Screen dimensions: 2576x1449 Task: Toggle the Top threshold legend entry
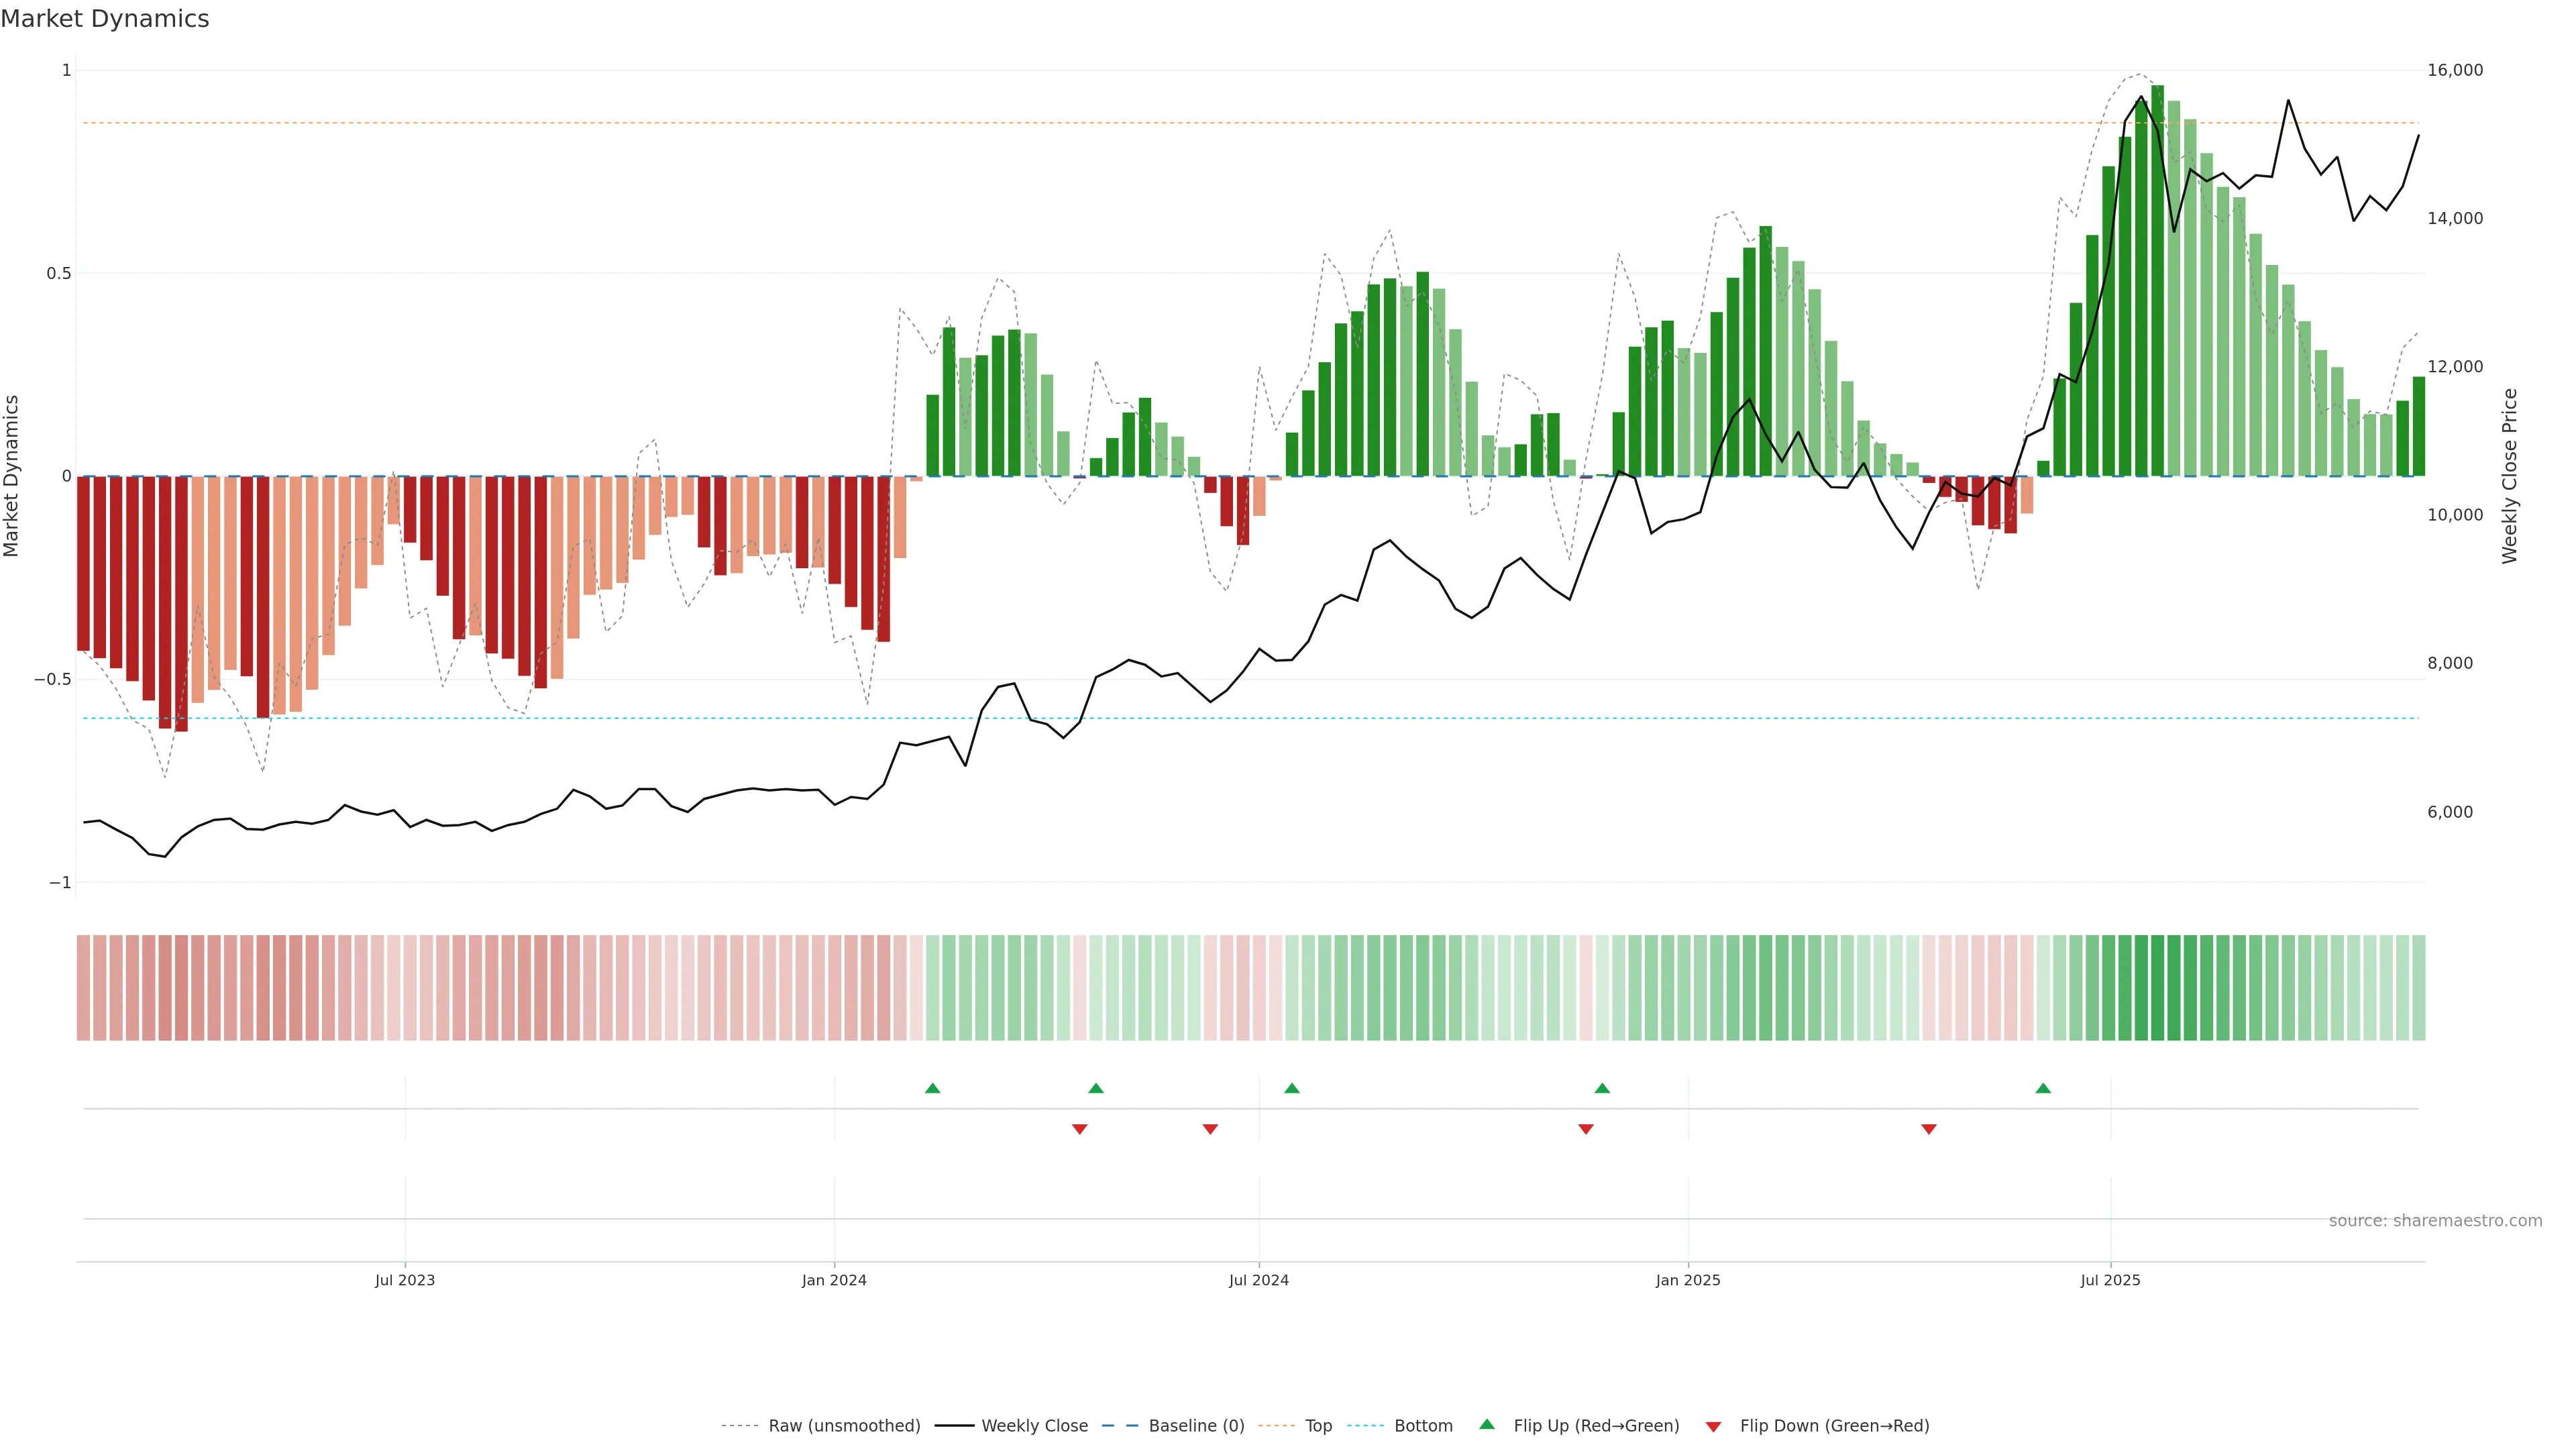[1318, 1426]
